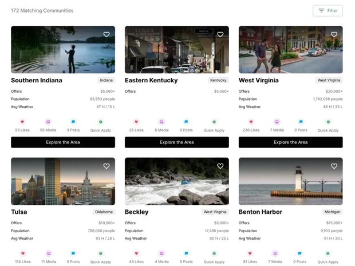Open Eastern Kentucky's 8 Media icon

[x=162, y=122]
